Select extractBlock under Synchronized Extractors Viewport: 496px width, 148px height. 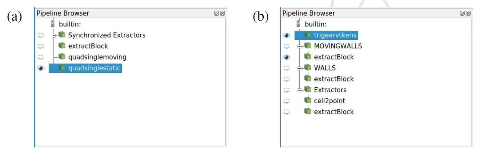point(88,46)
